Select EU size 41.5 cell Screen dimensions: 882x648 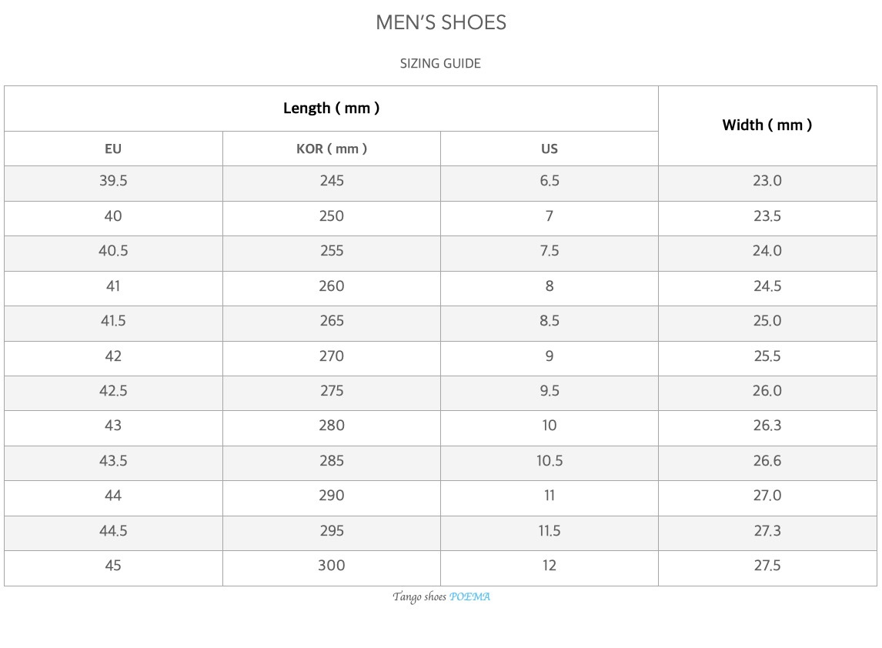click(113, 321)
